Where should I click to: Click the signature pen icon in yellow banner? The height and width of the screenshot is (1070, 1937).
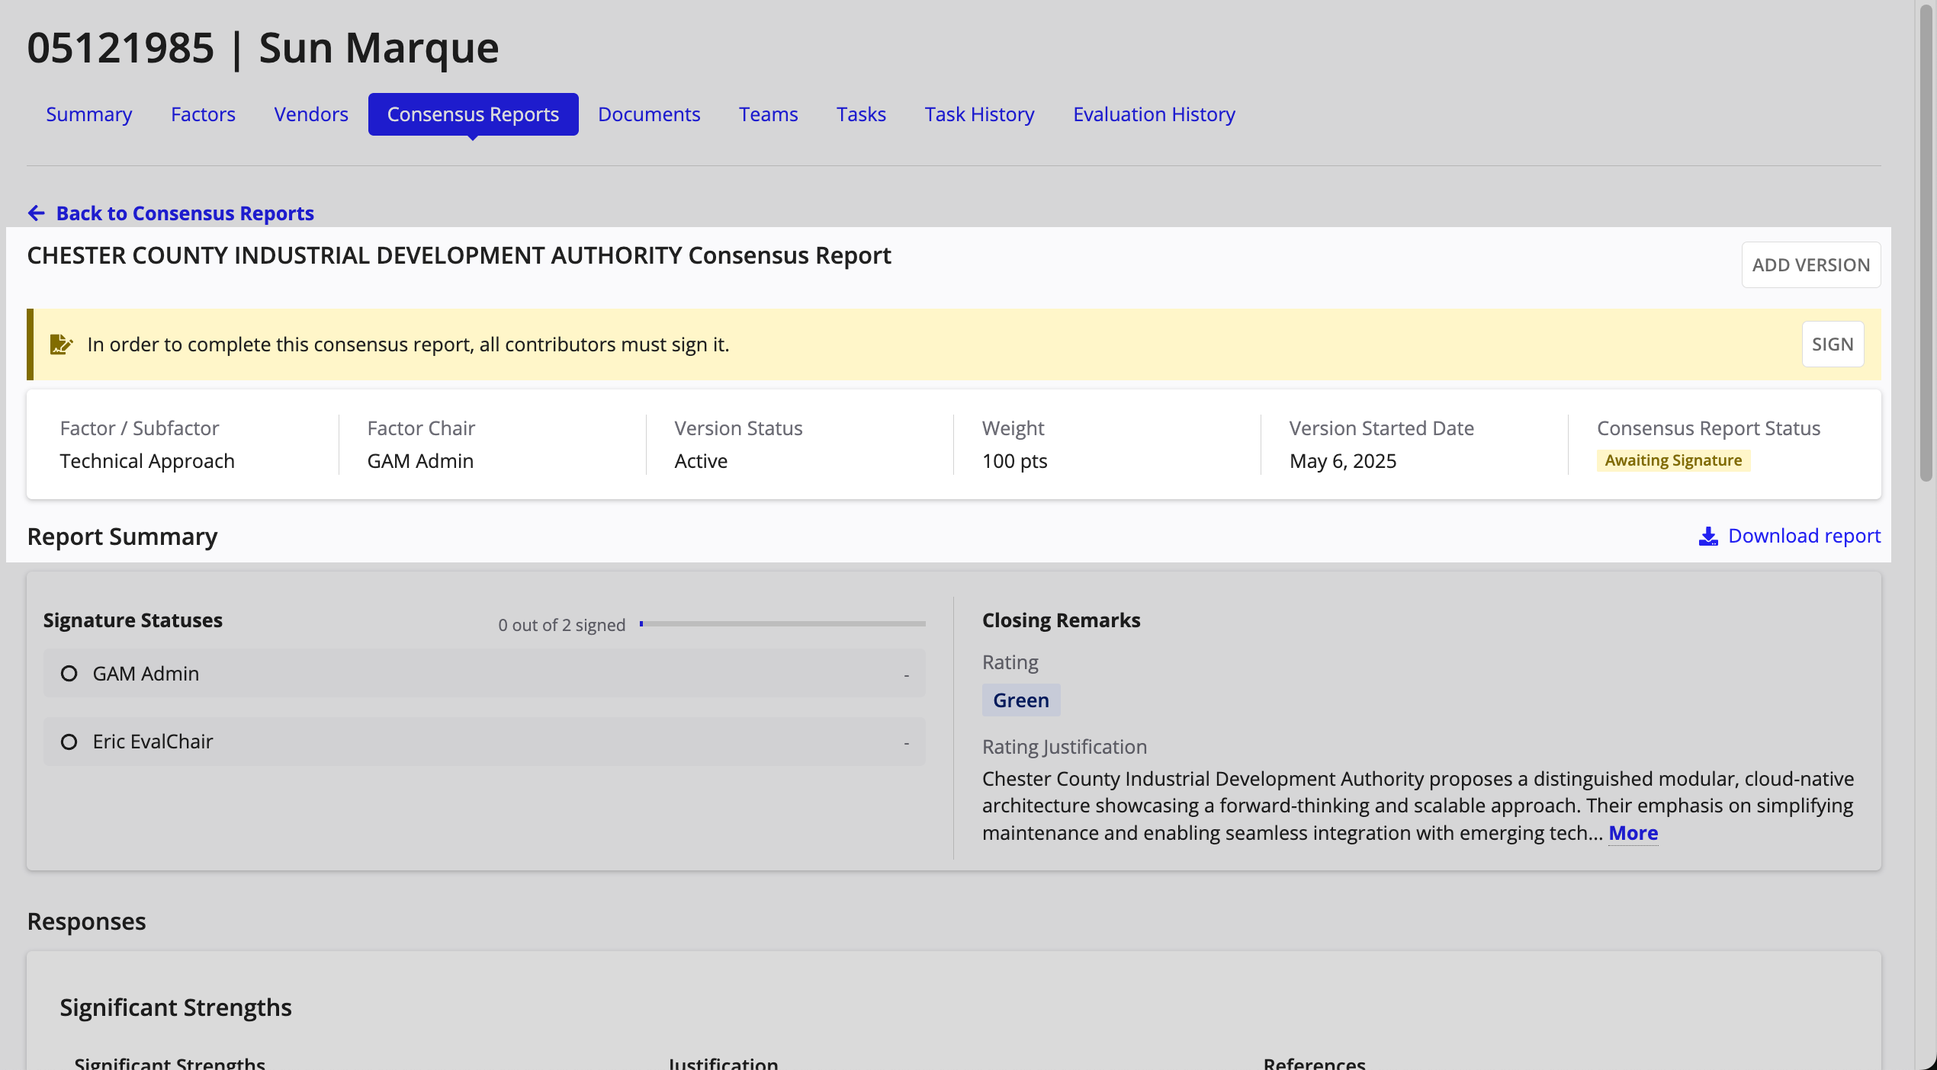click(61, 344)
